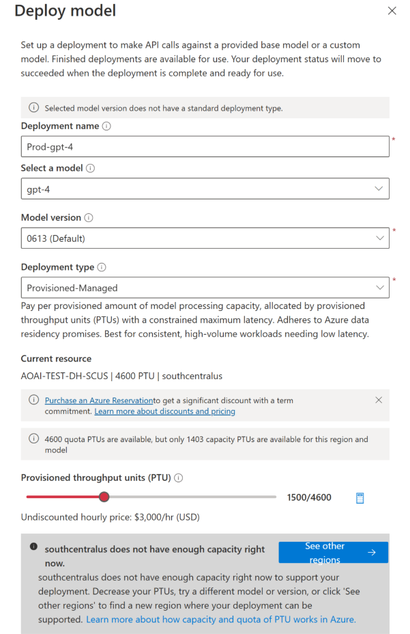
Task: Click the See other regions button
Action: 333,552
